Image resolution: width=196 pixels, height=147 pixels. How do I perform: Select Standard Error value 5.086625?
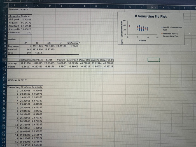click(x=26, y=29)
